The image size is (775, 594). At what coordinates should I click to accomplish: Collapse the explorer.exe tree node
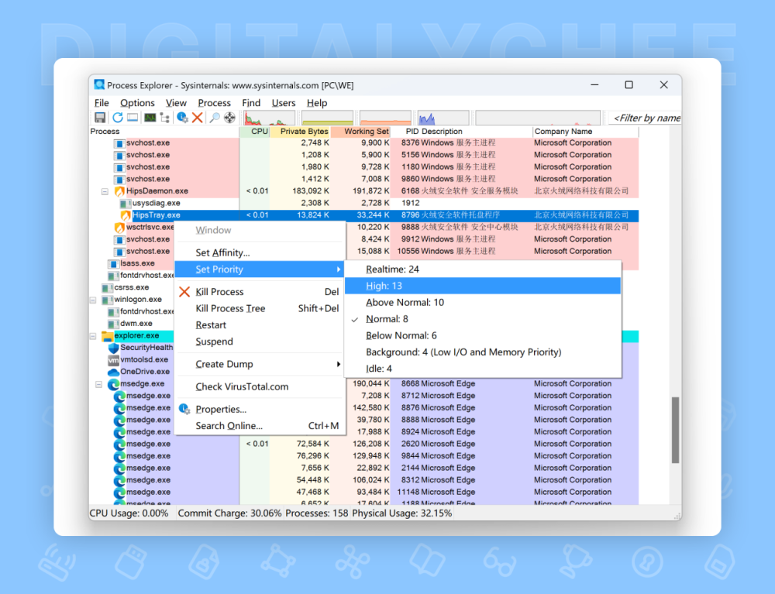(x=93, y=336)
